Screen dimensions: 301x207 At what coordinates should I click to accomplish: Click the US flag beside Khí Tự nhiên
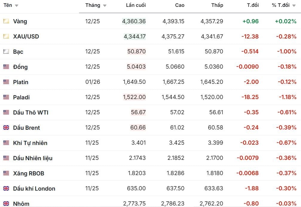(x=6, y=143)
